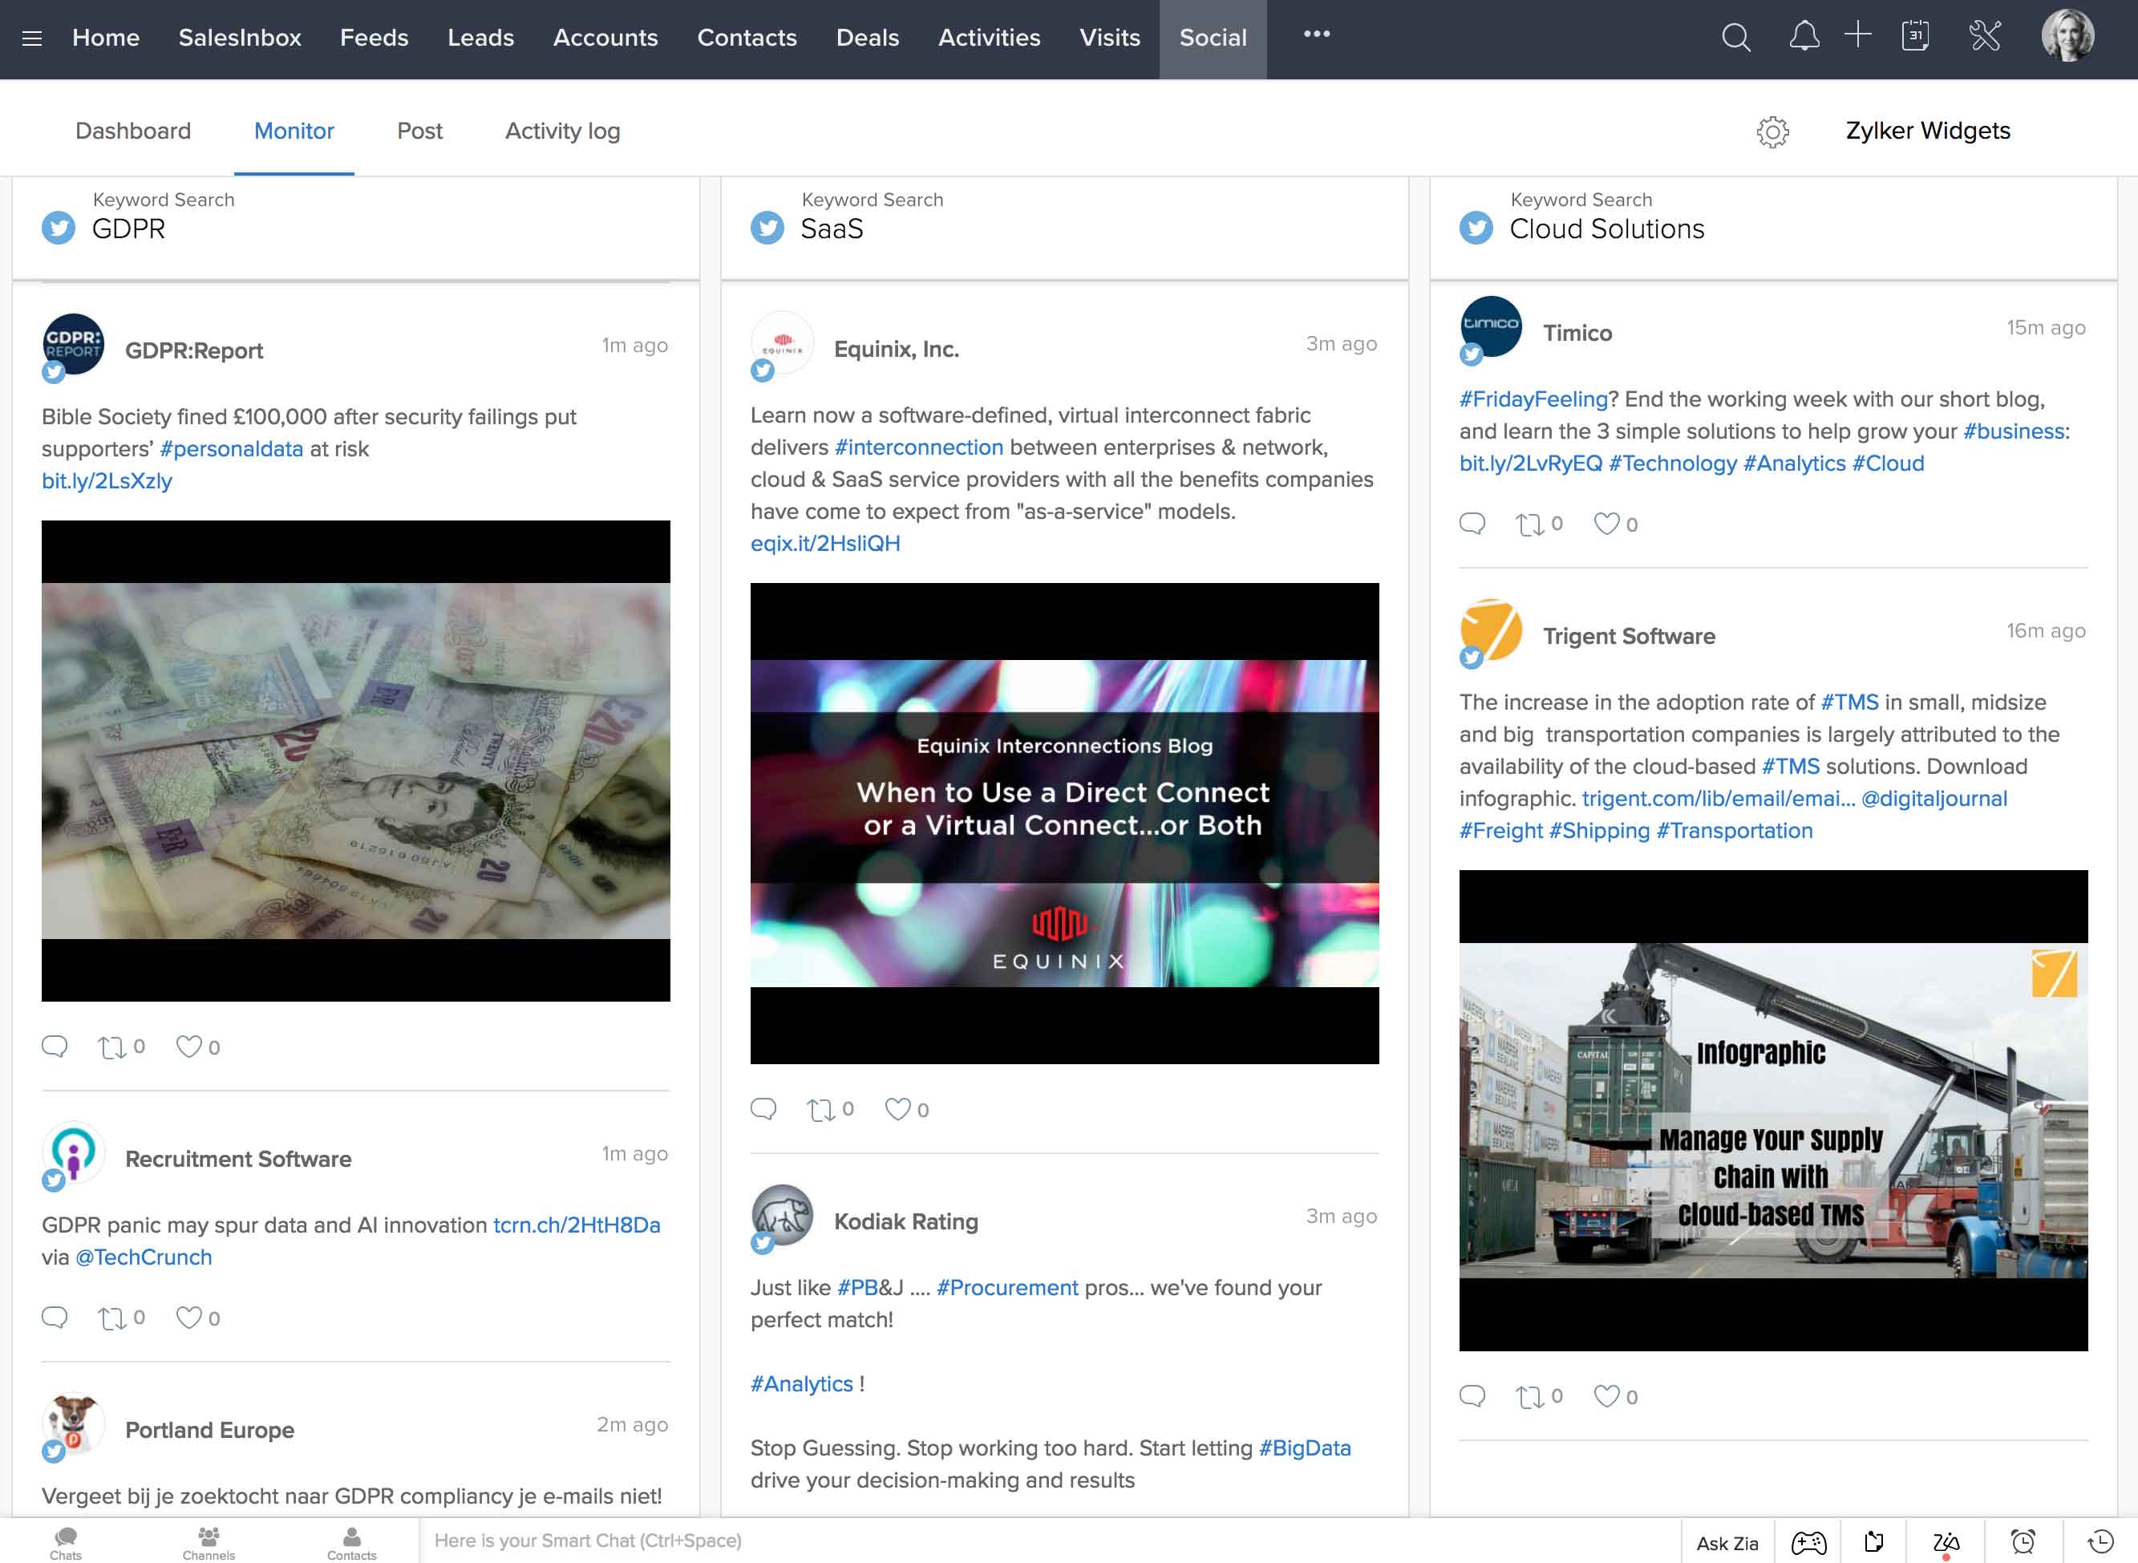Open the Cloud-based TMS infographic image
Viewport: 2138px width, 1563px height.
(1773, 1110)
